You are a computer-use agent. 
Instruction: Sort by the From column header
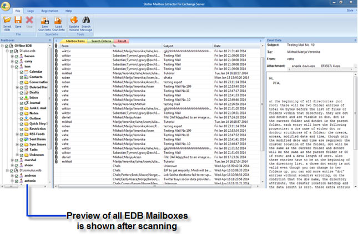pyautogui.click(x=85, y=46)
